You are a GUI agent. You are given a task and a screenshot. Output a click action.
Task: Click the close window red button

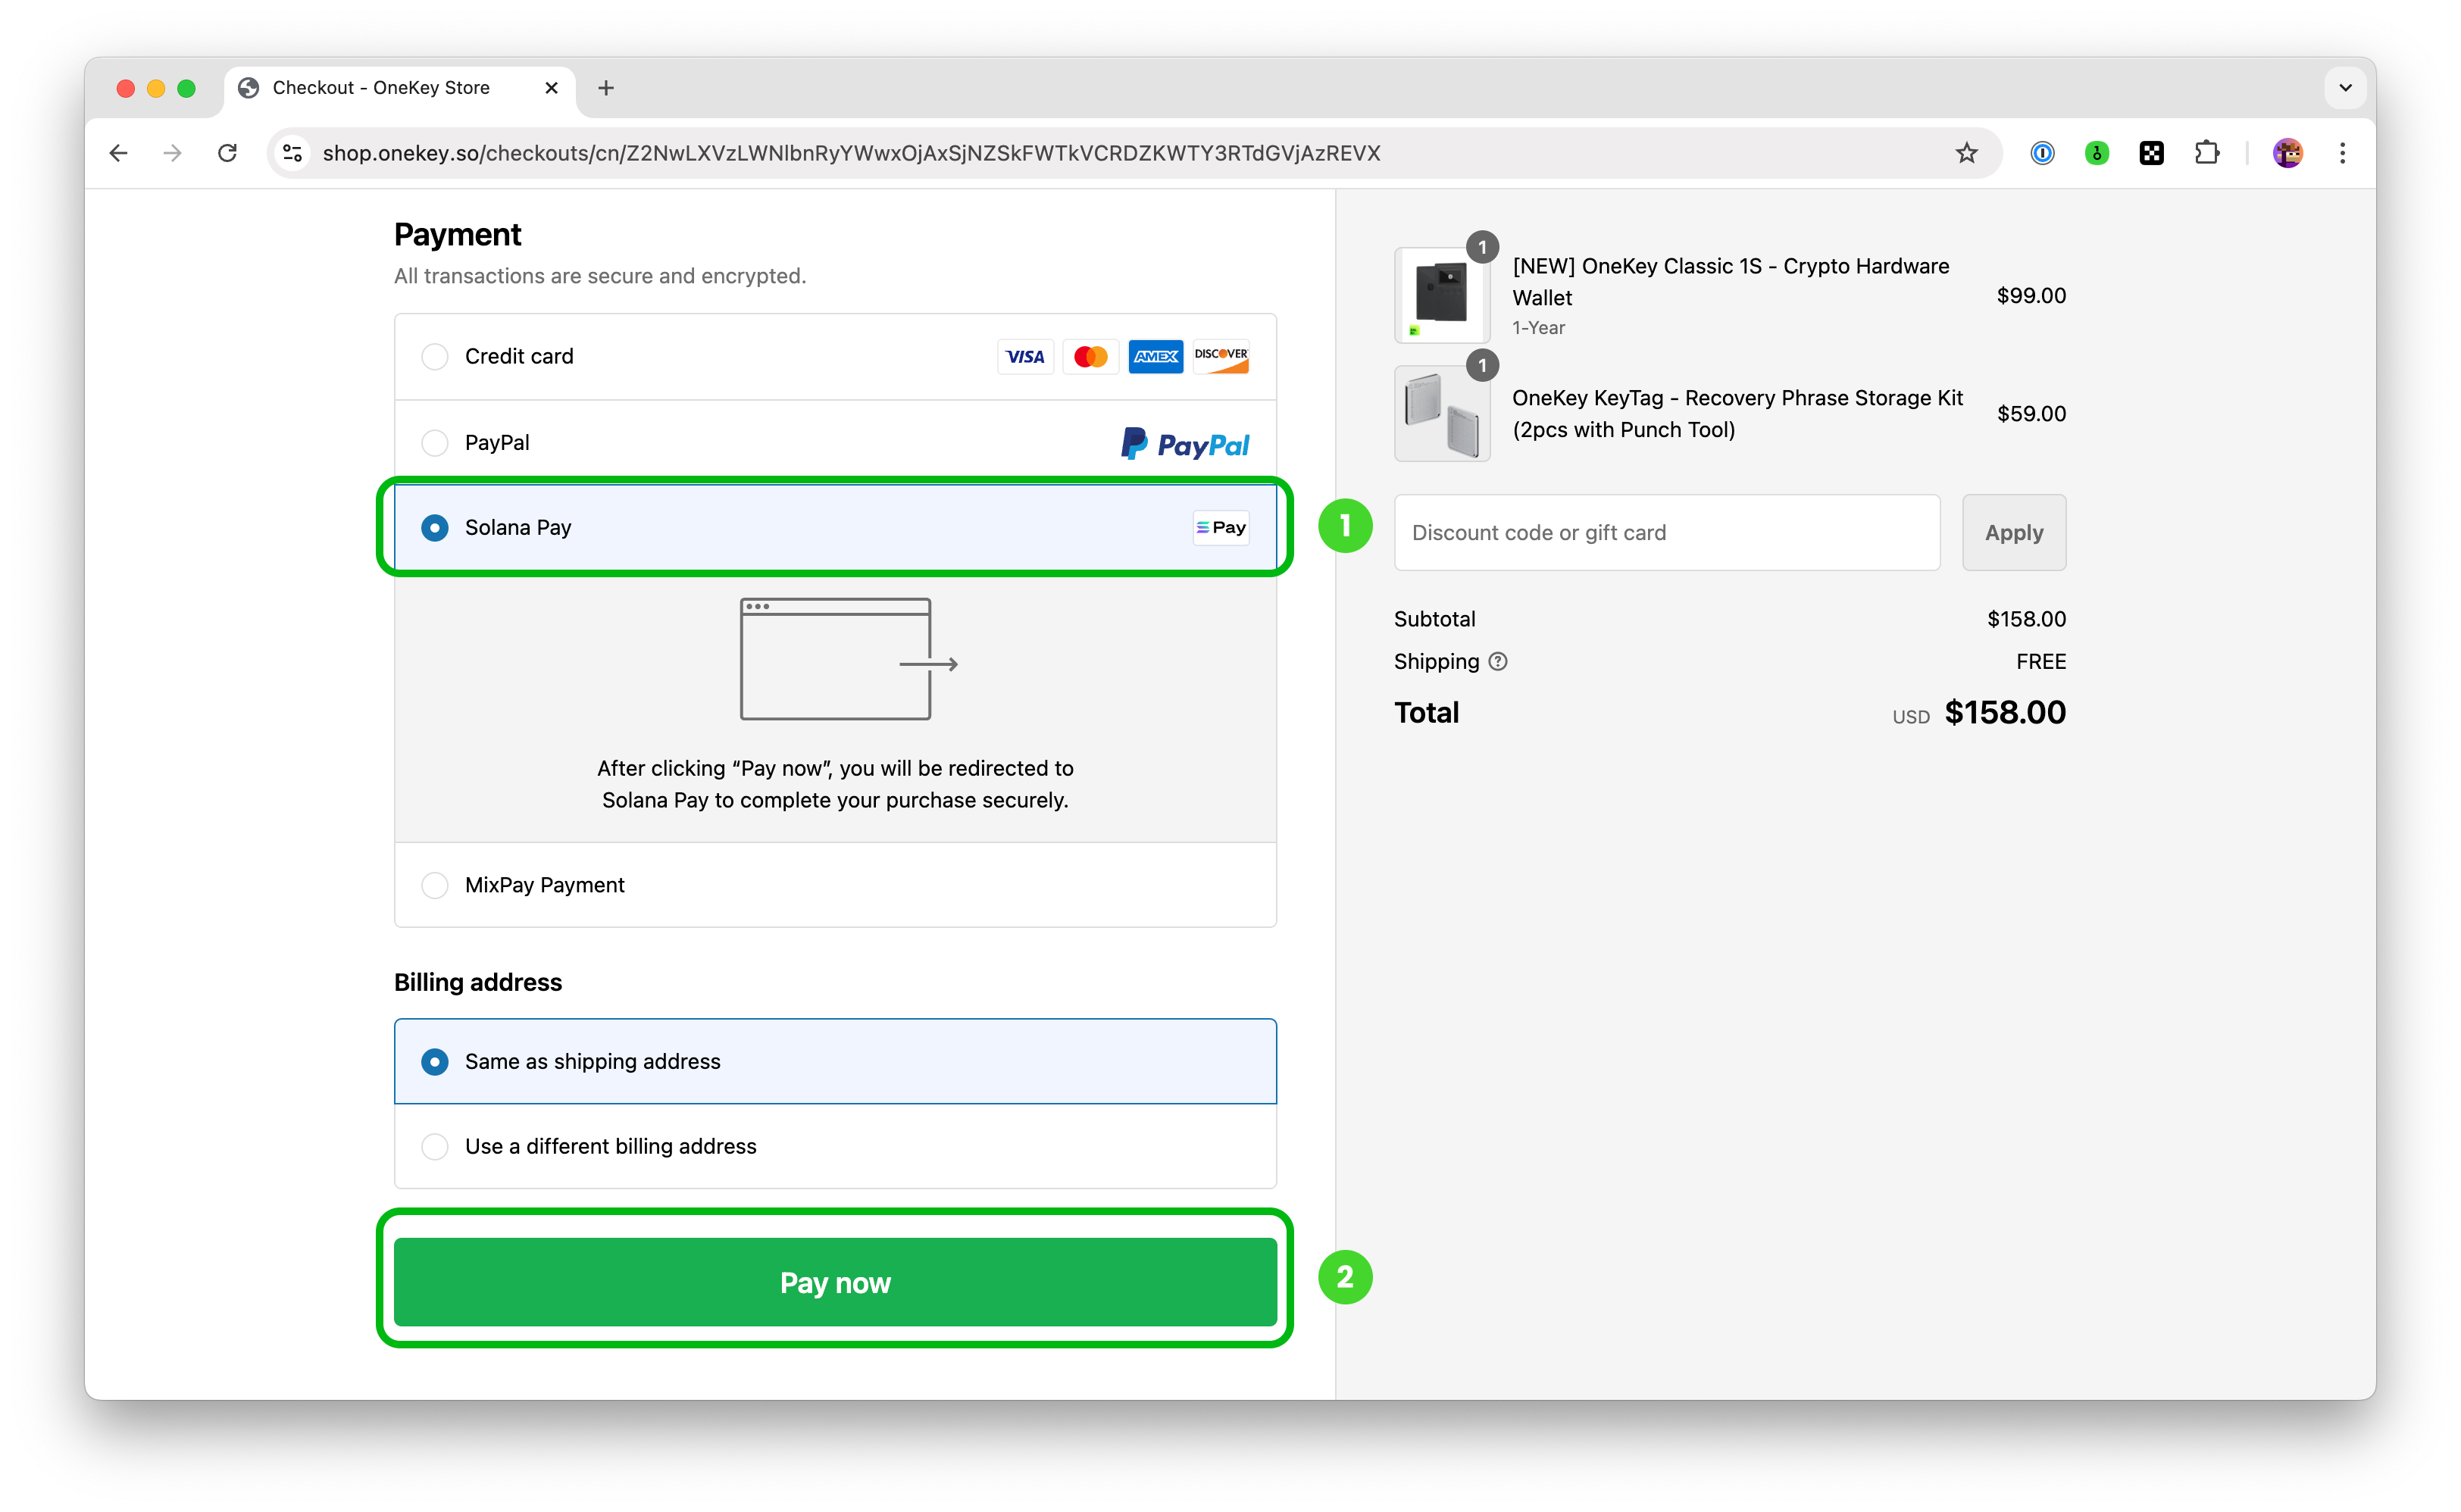point(125,88)
